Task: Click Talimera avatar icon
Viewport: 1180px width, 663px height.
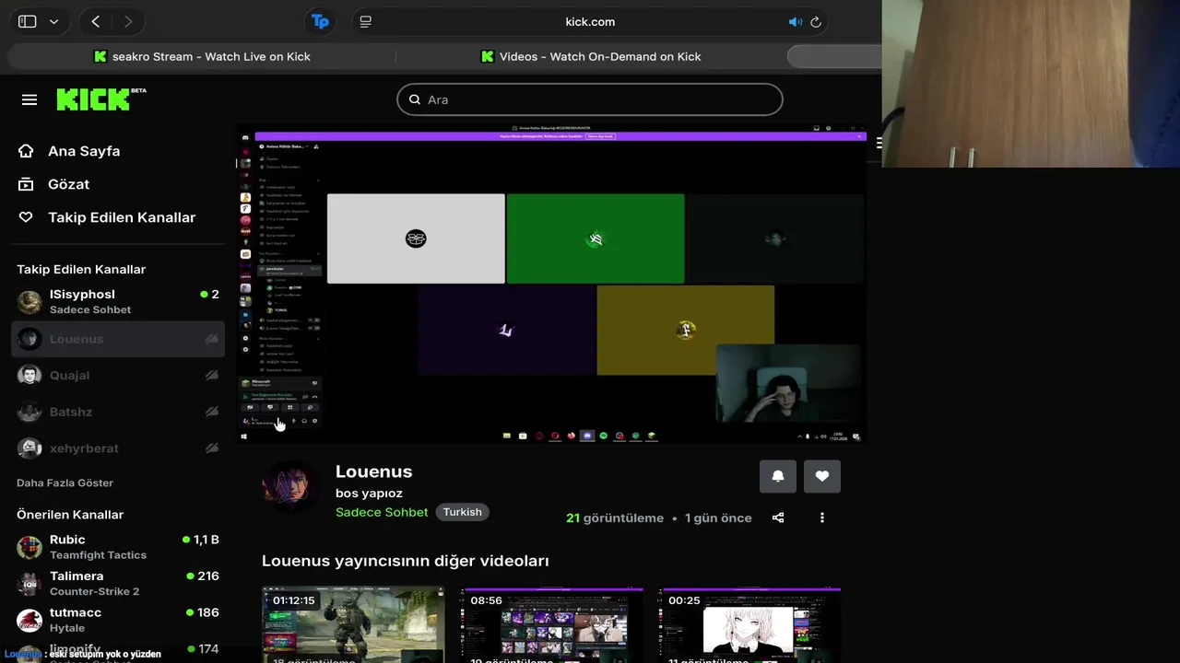Action: [29, 583]
